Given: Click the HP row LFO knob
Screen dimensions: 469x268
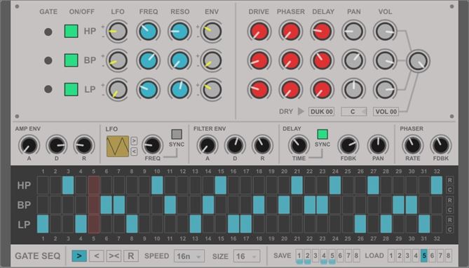Looking at the screenshot, I should pos(118,31).
